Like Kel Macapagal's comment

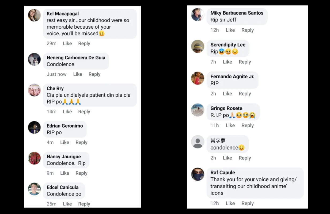pos(67,43)
